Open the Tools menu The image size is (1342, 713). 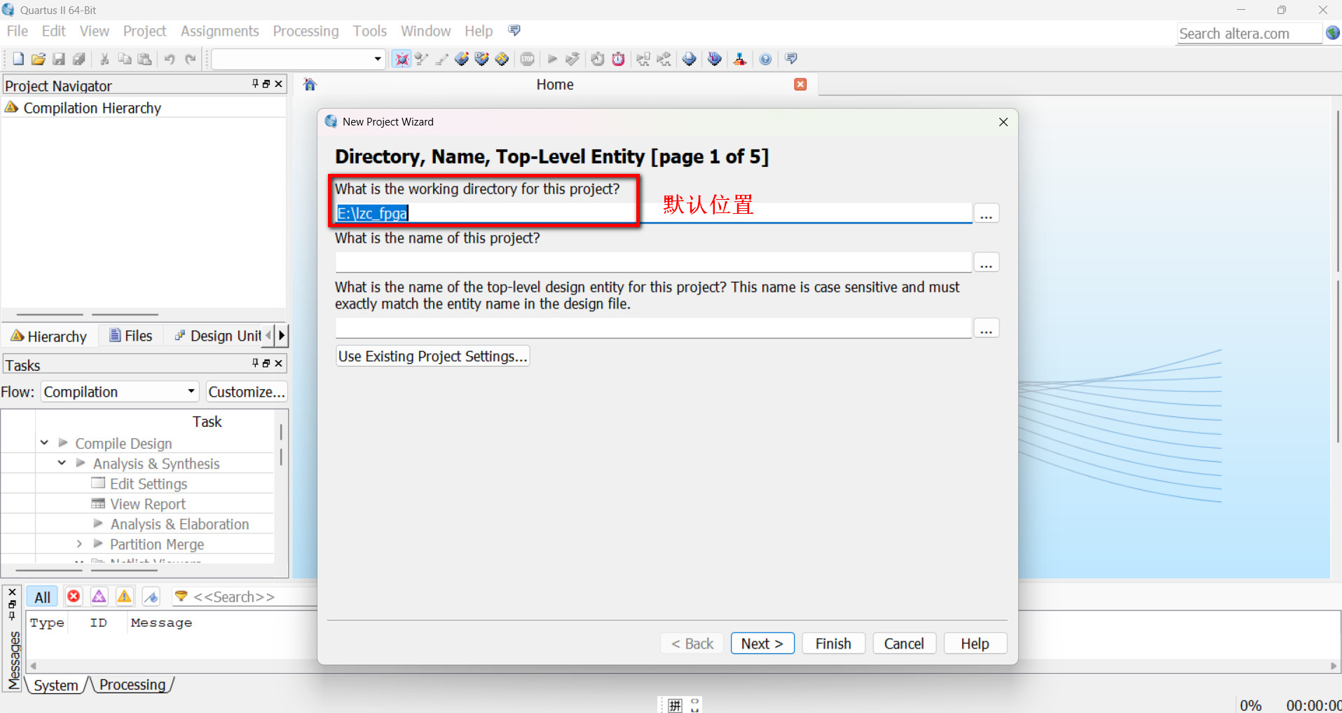(369, 31)
